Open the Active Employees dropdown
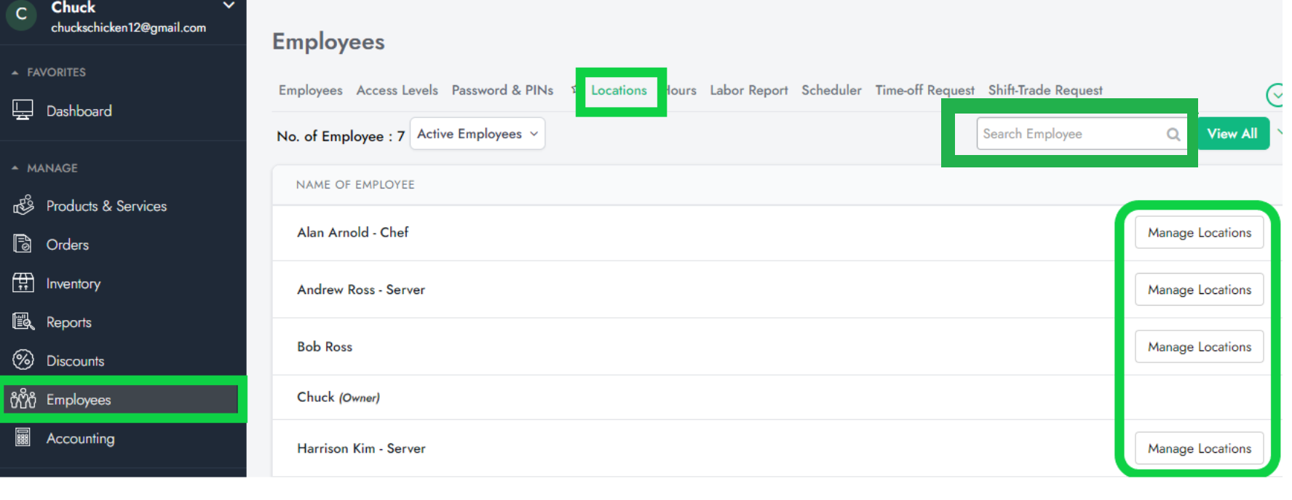This screenshot has height=500, width=1292. pyautogui.click(x=477, y=134)
